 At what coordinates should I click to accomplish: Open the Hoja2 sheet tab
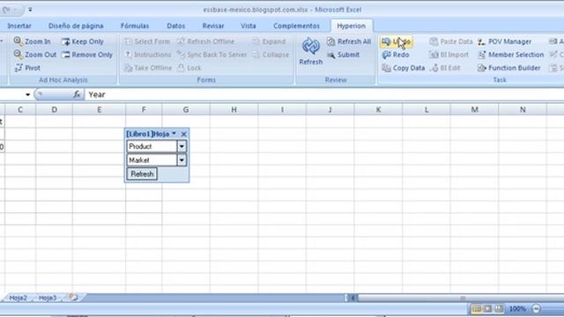click(x=18, y=298)
